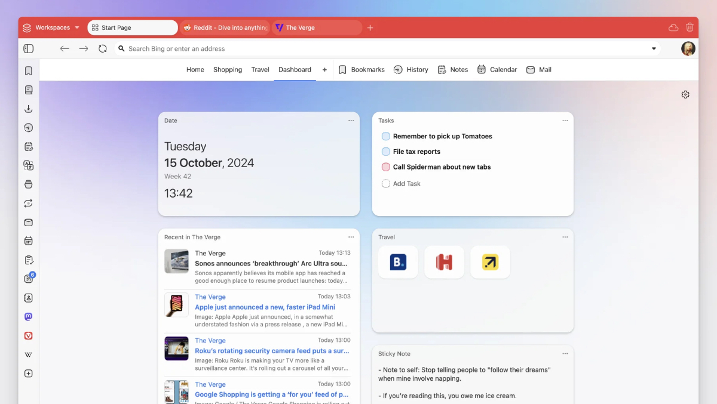Reload the current page
The width and height of the screenshot is (717, 404).
click(103, 49)
